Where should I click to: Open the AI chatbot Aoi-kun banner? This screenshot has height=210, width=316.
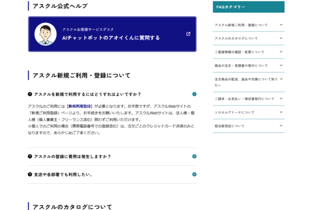coord(112,34)
